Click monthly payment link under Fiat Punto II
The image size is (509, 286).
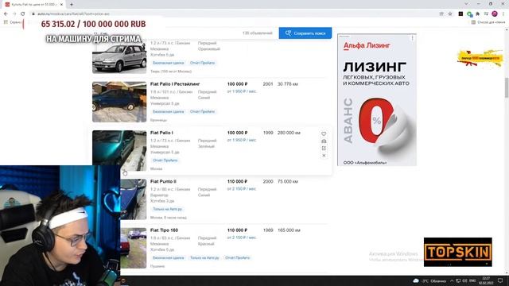[x=242, y=189]
